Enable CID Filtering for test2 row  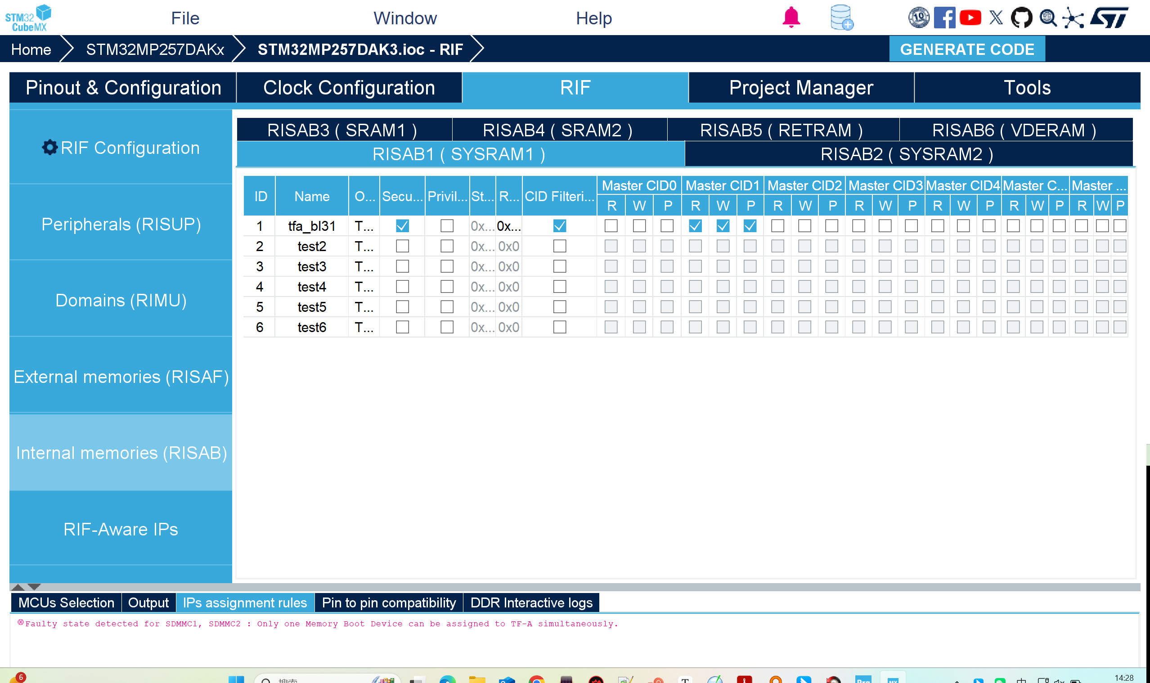point(560,246)
